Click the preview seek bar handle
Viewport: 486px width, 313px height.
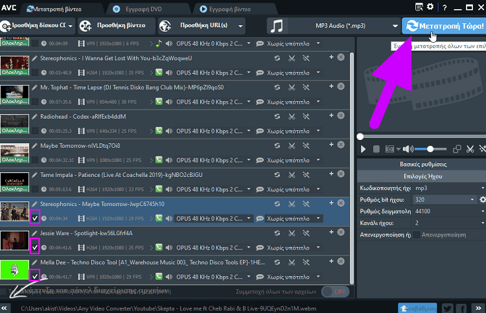click(360, 136)
